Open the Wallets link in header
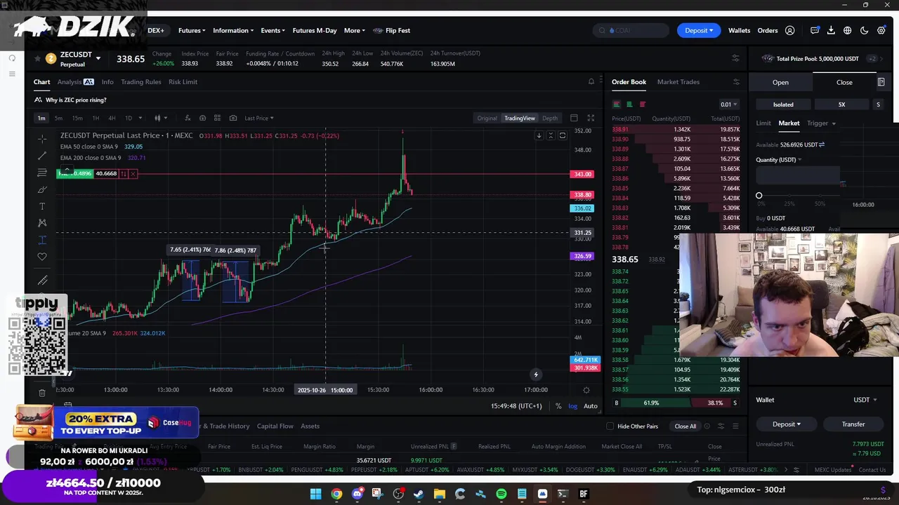Image resolution: width=899 pixels, height=505 pixels. 739,30
